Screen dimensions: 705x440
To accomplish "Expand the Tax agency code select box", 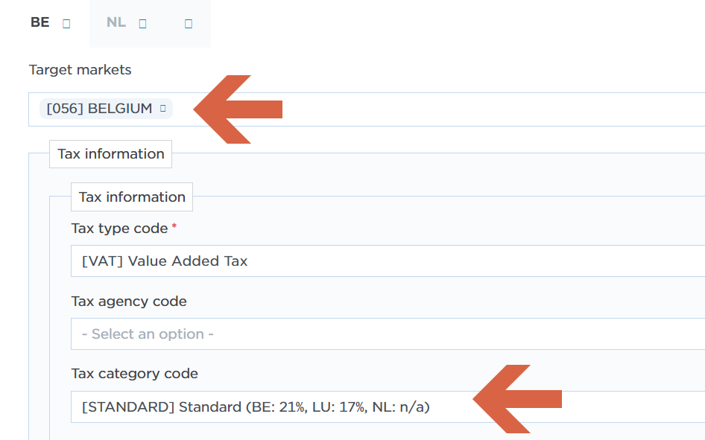I will (x=388, y=334).
